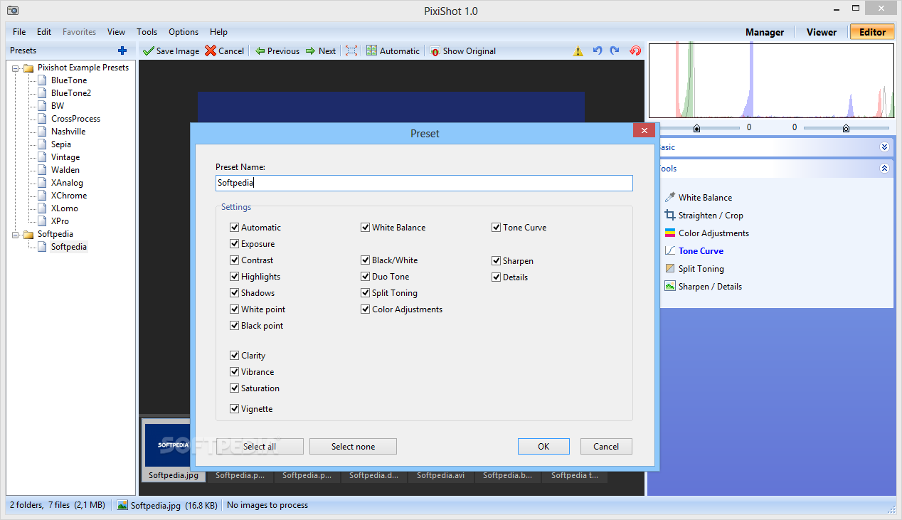Toggle the White Balance checkbox in dialog
This screenshot has width=902, height=520.
coord(365,228)
